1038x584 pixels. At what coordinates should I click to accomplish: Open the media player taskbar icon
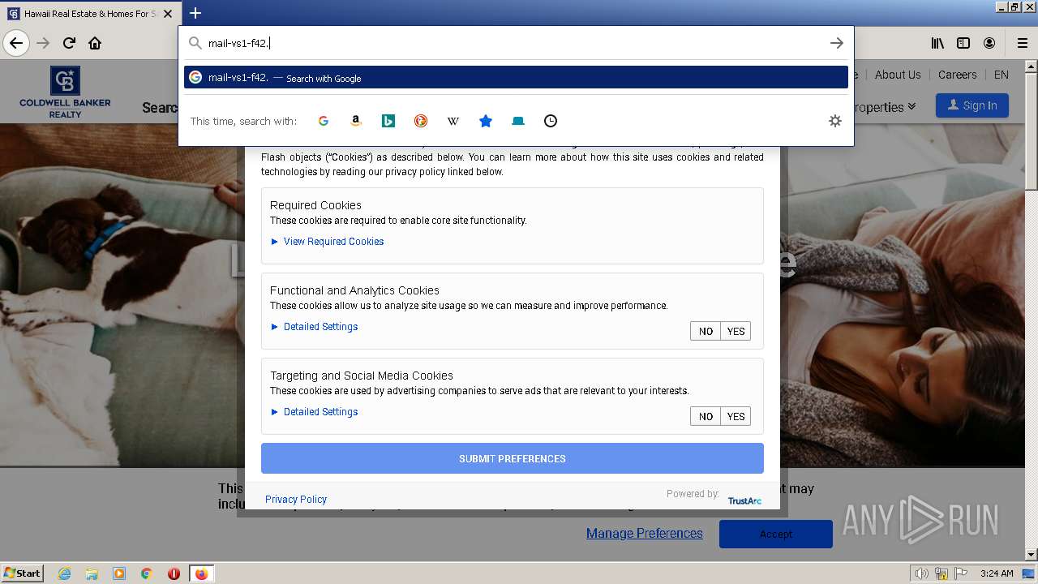[x=119, y=573]
